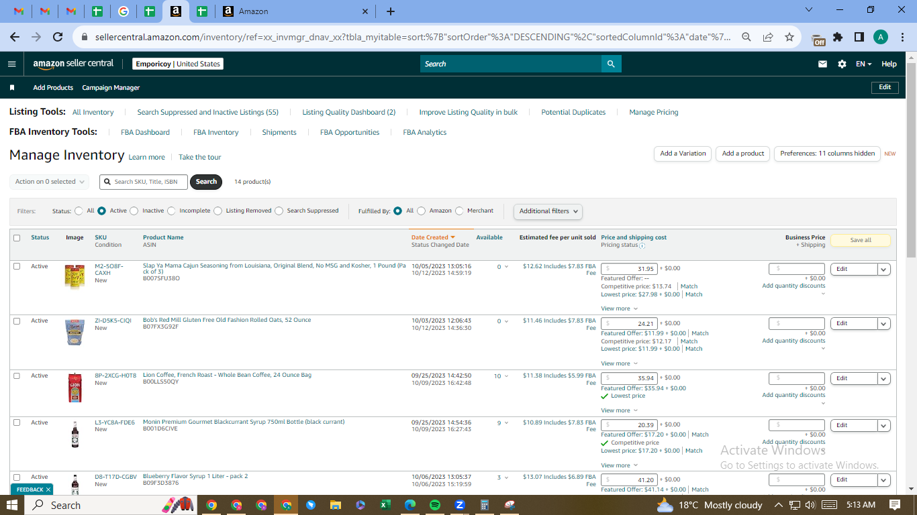Select the Inactive status filter

(134, 211)
